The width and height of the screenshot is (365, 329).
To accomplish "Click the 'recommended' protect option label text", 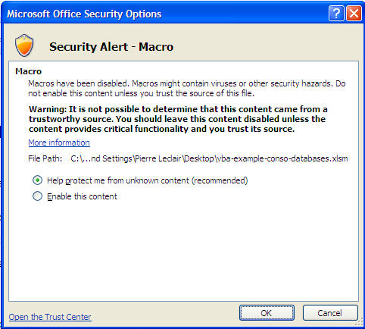I will pos(148,180).
